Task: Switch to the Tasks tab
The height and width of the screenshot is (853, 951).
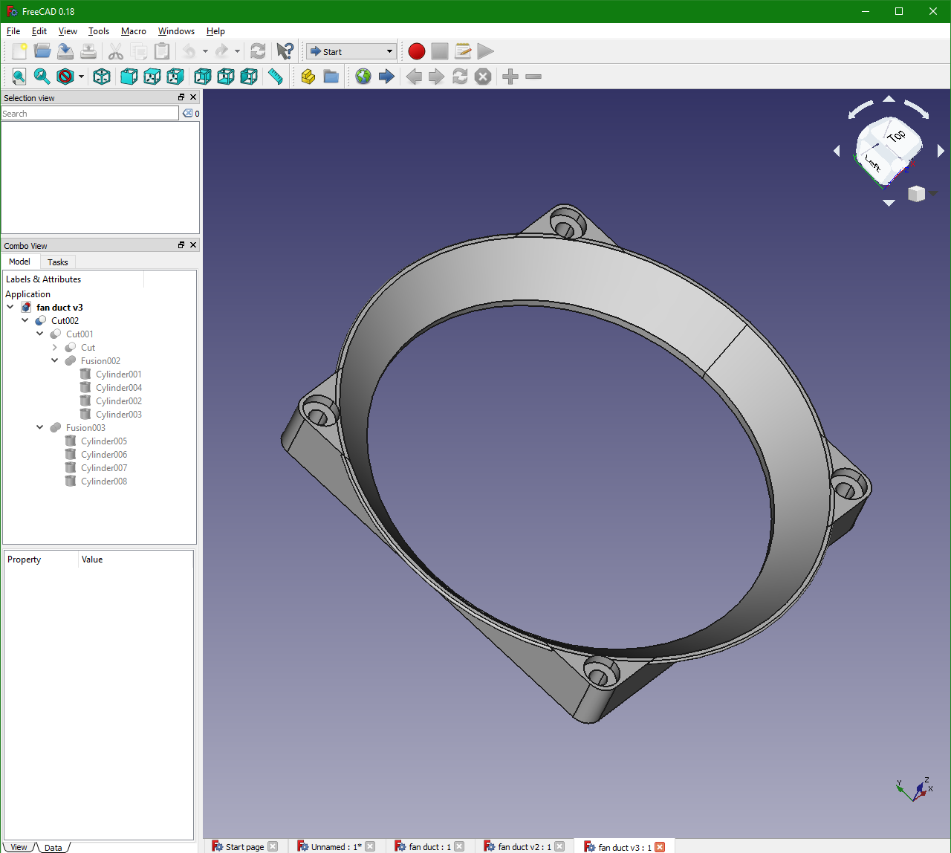Action: tap(57, 262)
